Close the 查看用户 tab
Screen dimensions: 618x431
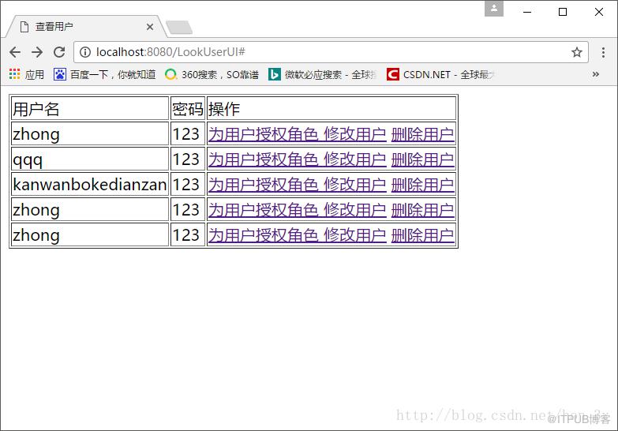[x=150, y=27]
